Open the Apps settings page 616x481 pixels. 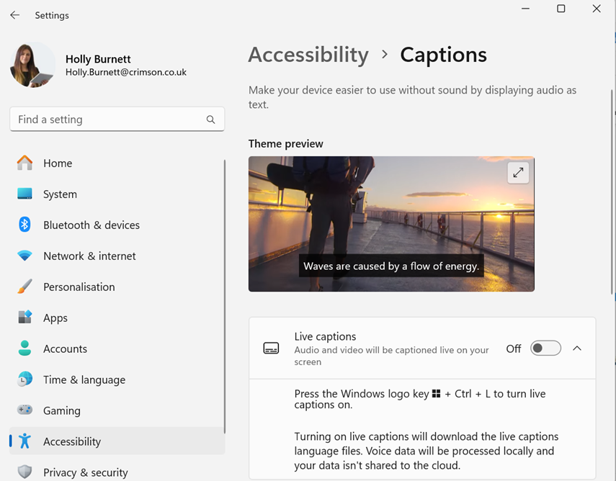(55, 318)
